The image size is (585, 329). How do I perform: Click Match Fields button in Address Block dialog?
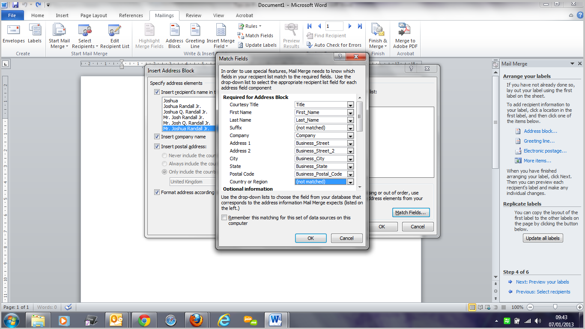point(411,212)
